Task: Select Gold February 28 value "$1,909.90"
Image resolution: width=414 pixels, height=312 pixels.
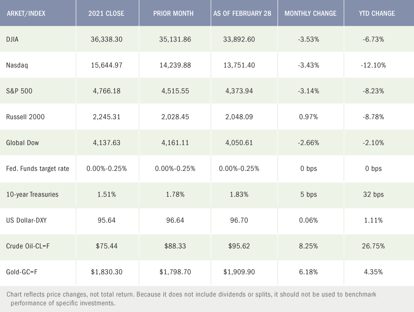Action: (x=239, y=272)
